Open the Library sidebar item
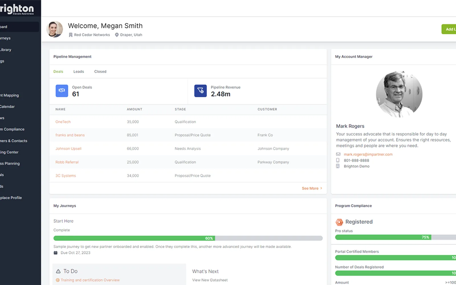Image resolution: width=456 pixels, height=285 pixels. pos(6,50)
